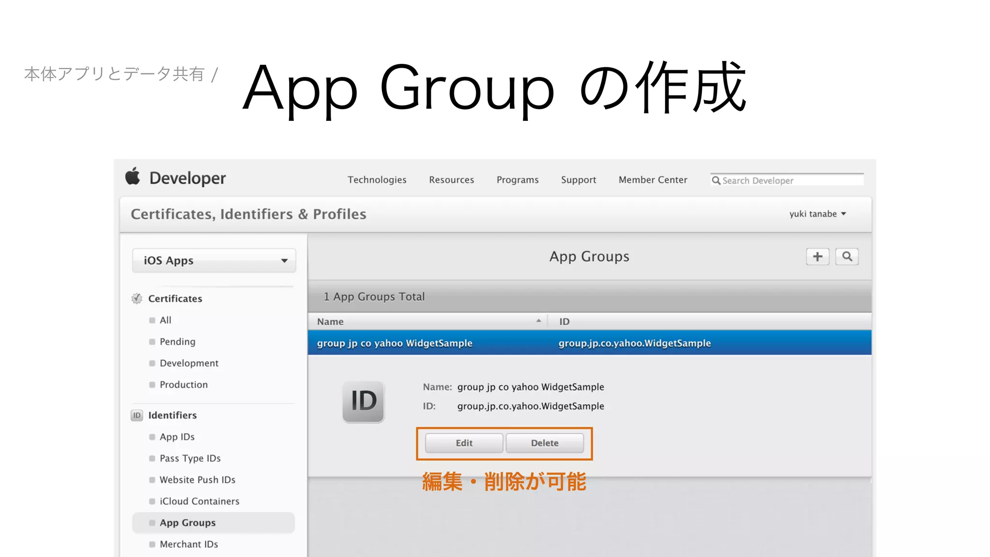The width and height of the screenshot is (990, 557).
Task: Select Development certificates
Action: 189,363
